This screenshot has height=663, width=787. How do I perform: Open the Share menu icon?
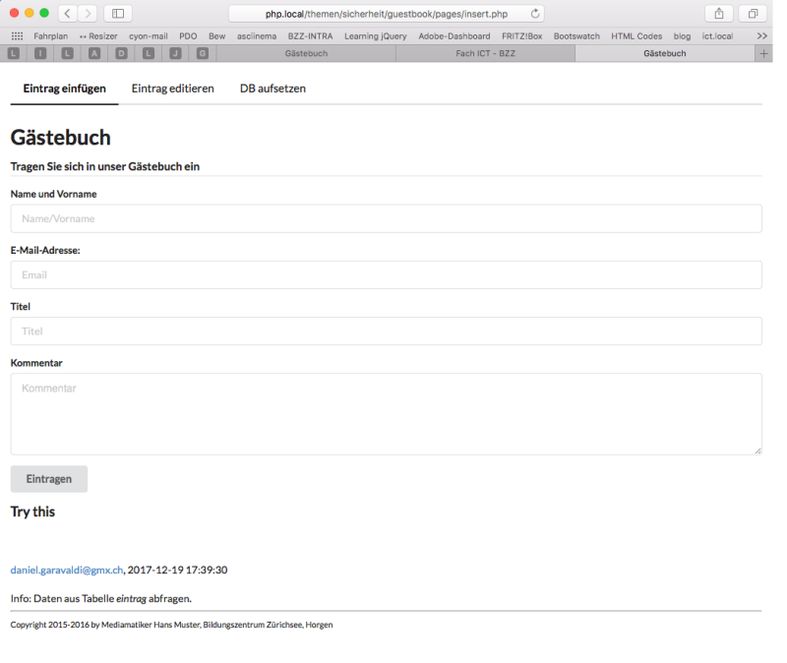point(718,15)
